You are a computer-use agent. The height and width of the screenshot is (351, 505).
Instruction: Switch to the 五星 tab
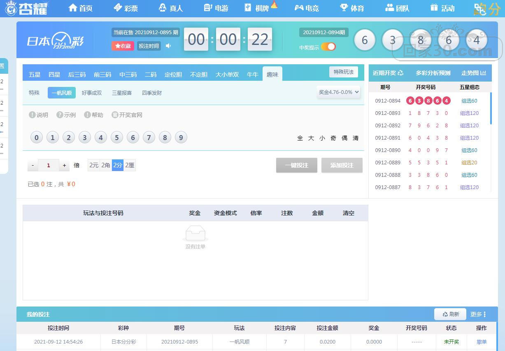click(x=35, y=75)
